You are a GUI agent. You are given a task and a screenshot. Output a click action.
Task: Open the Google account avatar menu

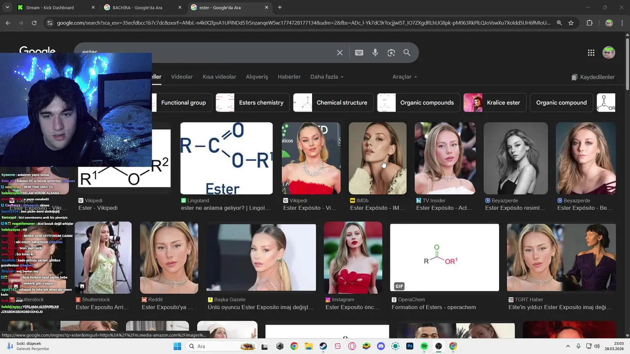[609, 53]
